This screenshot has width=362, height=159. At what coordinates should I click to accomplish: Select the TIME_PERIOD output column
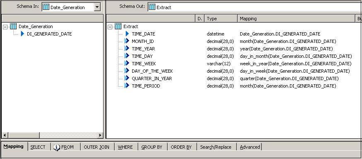[x=146, y=86]
